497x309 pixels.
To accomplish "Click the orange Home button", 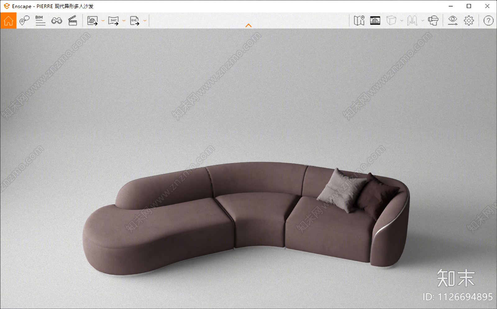I will 8,20.
